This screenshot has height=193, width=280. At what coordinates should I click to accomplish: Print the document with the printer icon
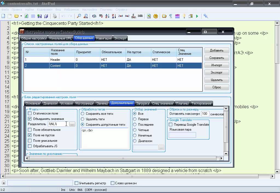(x=55, y=16)
